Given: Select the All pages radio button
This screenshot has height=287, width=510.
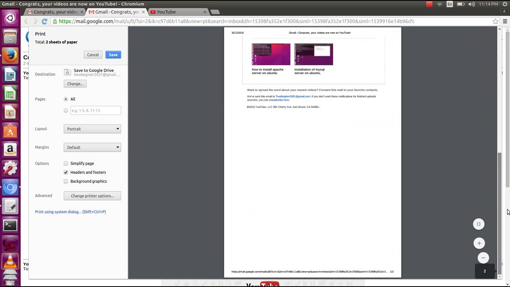Looking at the screenshot, I should point(66,99).
